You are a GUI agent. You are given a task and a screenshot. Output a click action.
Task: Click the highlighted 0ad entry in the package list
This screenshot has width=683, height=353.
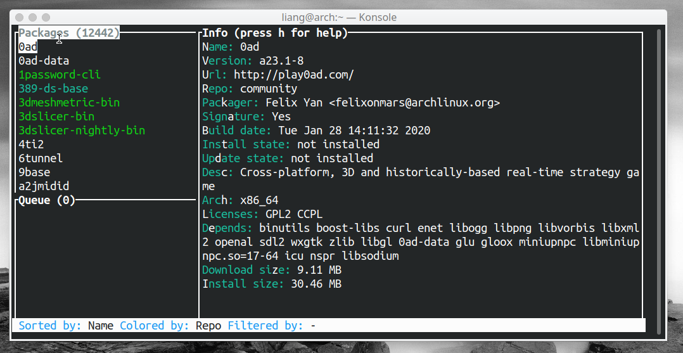click(28, 47)
